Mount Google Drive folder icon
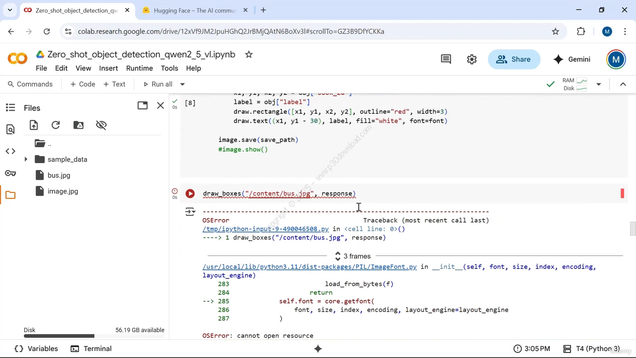This screenshot has height=358, width=636. [x=79, y=125]
